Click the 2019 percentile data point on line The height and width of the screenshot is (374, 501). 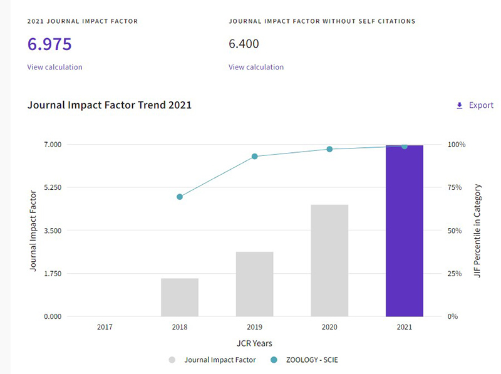pos(255,157)
